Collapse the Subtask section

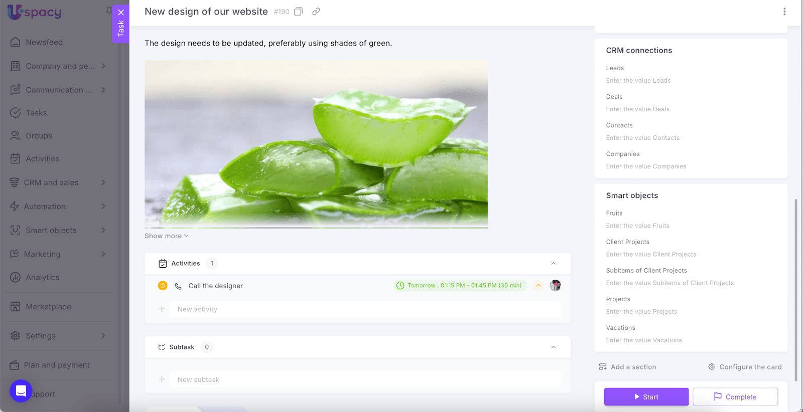[x=553, y=347]
